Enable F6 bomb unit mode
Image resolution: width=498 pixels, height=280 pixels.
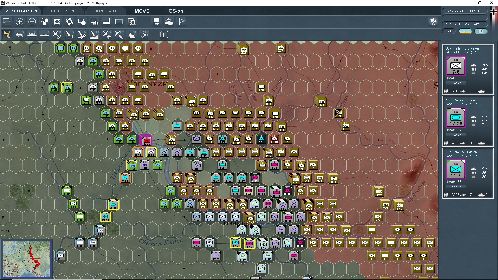[69, 34]
